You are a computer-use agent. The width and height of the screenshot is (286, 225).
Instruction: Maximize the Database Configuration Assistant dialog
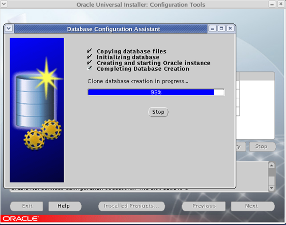(x=221, y=28)
